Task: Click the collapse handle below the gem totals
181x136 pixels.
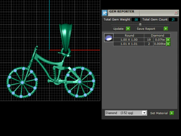Action: (140, 24)
